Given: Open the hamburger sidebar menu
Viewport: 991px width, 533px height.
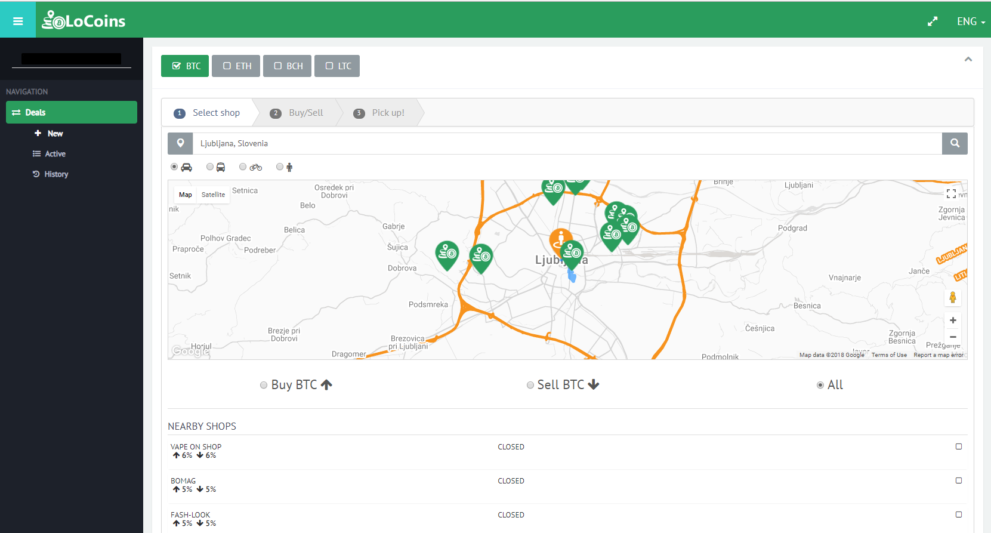Looking at the screenshot, I should [18, 21].
